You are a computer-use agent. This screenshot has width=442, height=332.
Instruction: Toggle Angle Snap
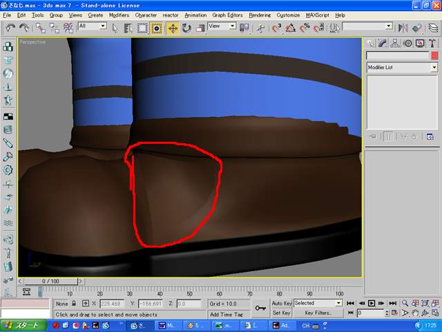pos(291,28)
